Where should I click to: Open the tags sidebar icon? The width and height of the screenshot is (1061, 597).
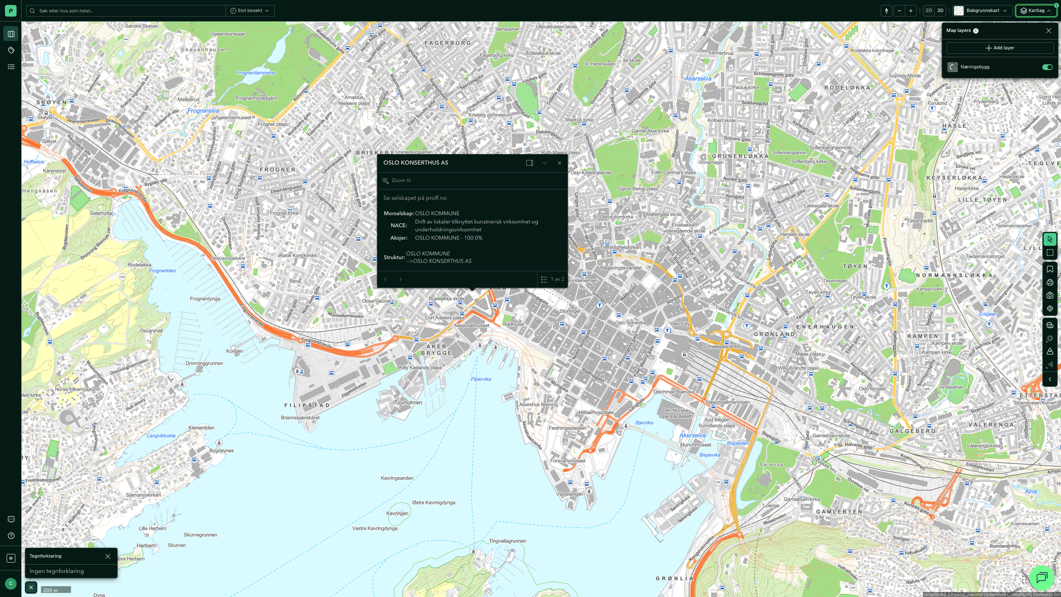tap(11, 50)
